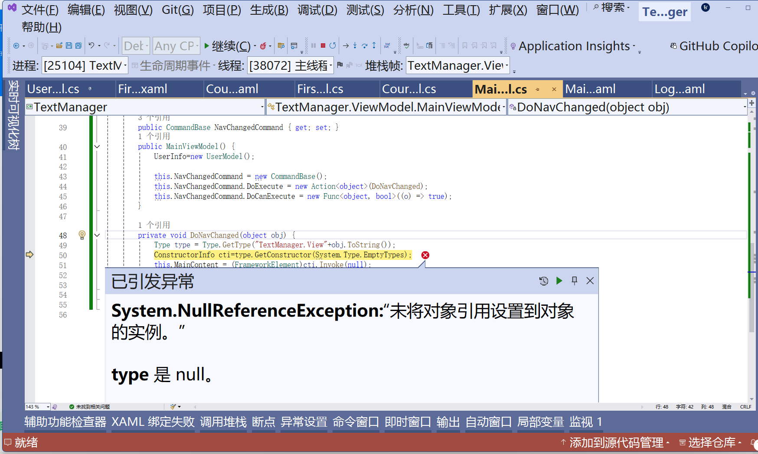Click the Hot Reload flame icon
This screenshot has width=758, height=454.
pos(263,45)
